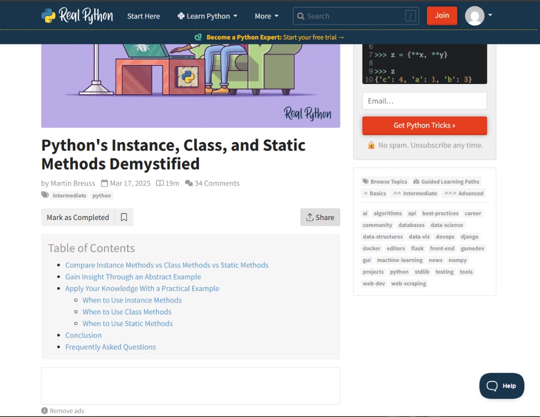
Task: Expand the More dropdown
Action: [266, 15]
